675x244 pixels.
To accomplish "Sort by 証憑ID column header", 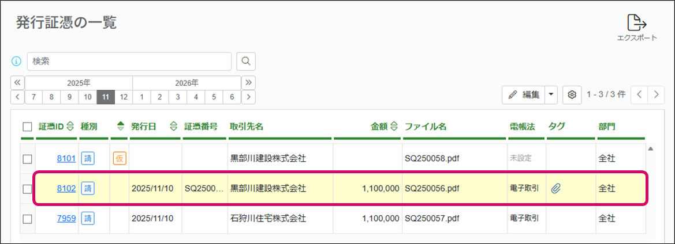I will (56, 127).
